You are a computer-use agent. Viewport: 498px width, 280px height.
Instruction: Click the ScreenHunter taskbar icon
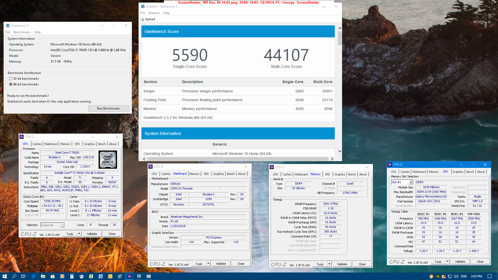click(149, 276)
